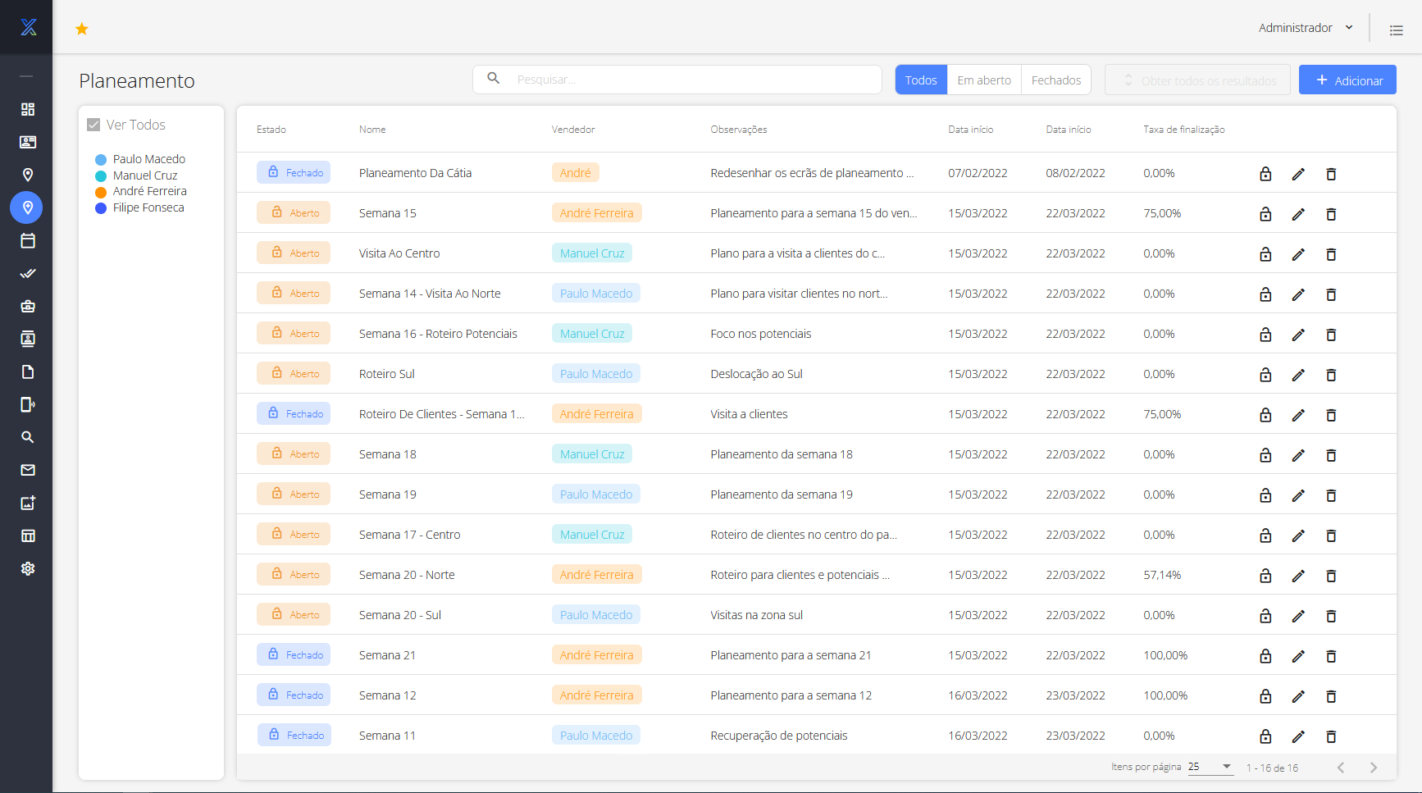Open the list menu icon top right
The width and height of the screenshot is (1422, 793).
tap(1396, 30)
